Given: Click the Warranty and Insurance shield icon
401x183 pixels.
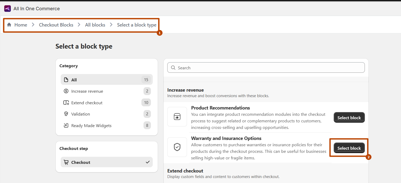Looking at the screenshot, I should [177, 147].
